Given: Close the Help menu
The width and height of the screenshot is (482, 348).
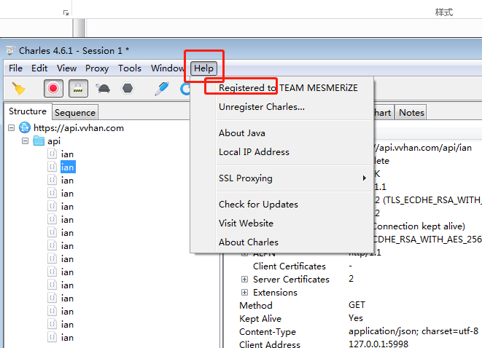Looking at the screenshot, I should click(203, 68).
